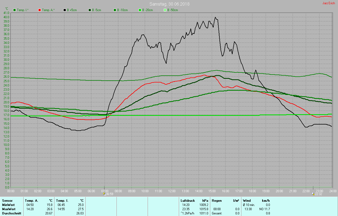Click the "Gesamt:" rain total label
Viewport: 338px width, 216px height.
tap(217, 213)
